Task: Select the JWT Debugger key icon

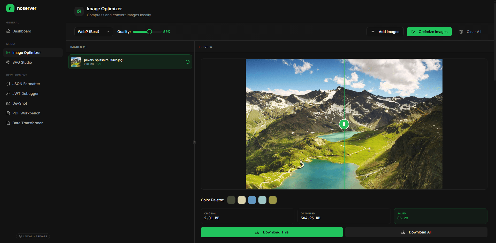Action: pyautogui.click(x=8, y=94)
